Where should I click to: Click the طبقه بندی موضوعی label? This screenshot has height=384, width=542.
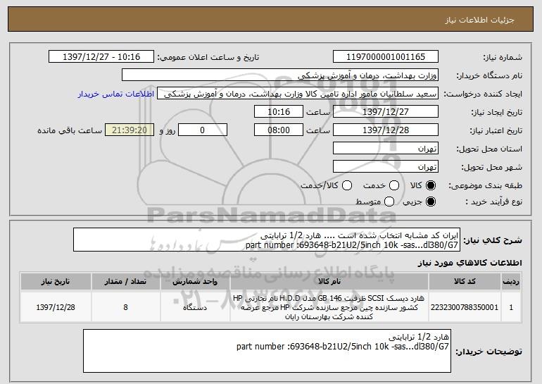485,186
